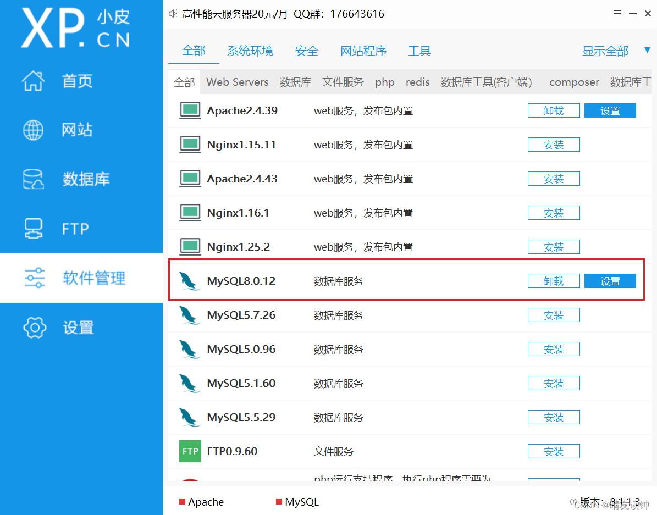Open the 数据库 database sidebar icon
The height and width of the screenshot is (515, 657).
pyautogui.click(x=33, y=179)
